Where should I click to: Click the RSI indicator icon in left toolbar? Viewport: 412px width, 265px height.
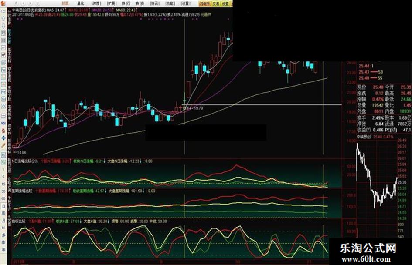point(3,123)
